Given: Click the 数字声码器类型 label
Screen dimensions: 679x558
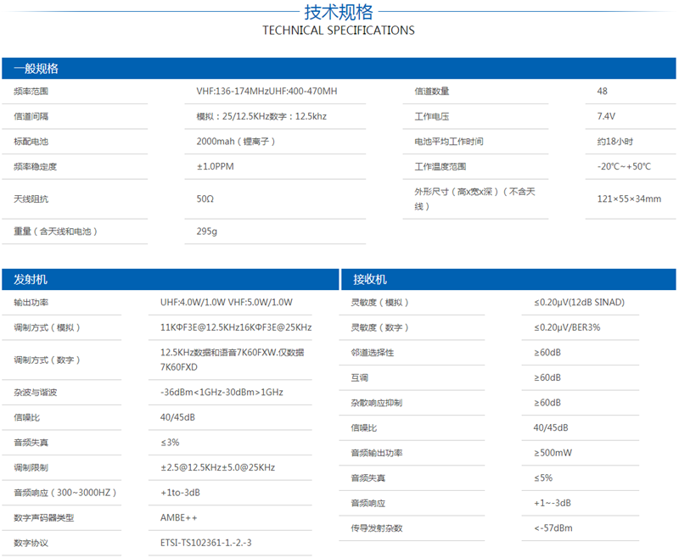Looking at the screenshot, I should coord(44,518).
